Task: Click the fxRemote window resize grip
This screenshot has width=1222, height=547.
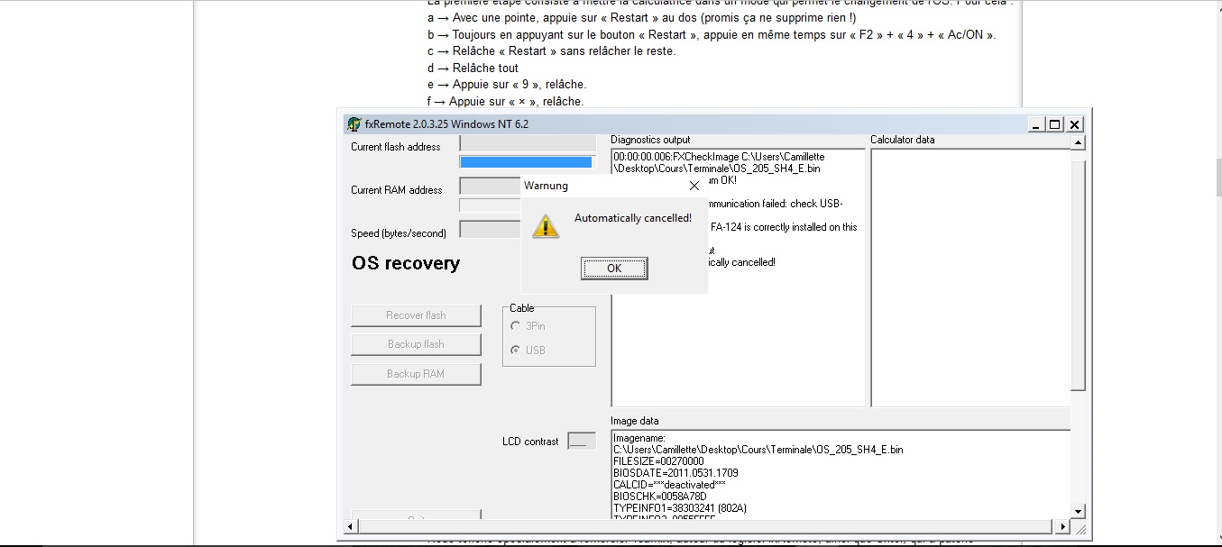Action: (x=1080, y=528)
